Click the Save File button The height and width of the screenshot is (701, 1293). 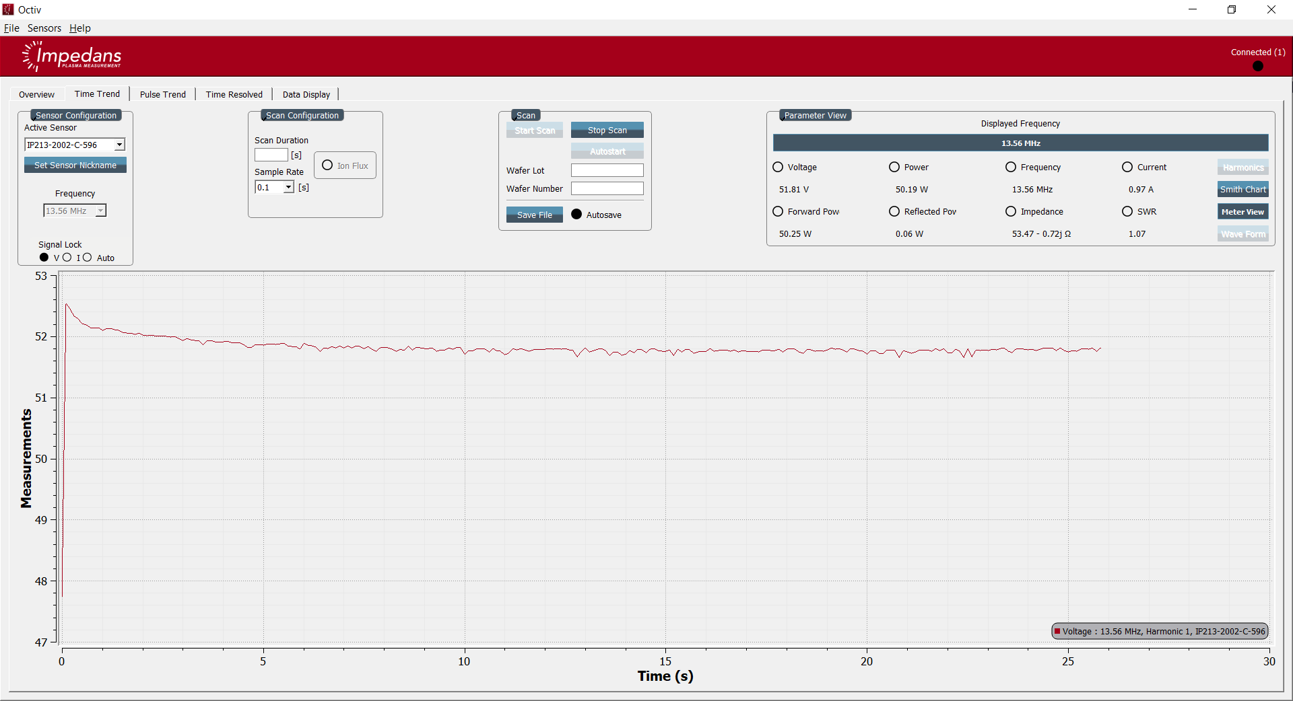coord(534,215)
